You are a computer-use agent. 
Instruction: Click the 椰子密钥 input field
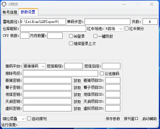[x=47, y=87]
